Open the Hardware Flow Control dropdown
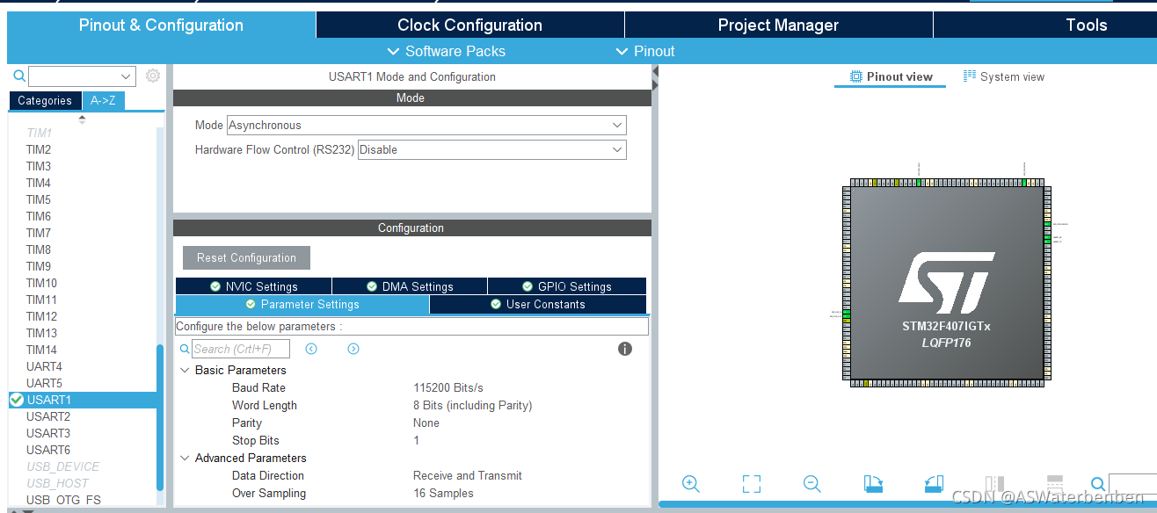The height and width of the screenshot is (513, 1157). 492,150
